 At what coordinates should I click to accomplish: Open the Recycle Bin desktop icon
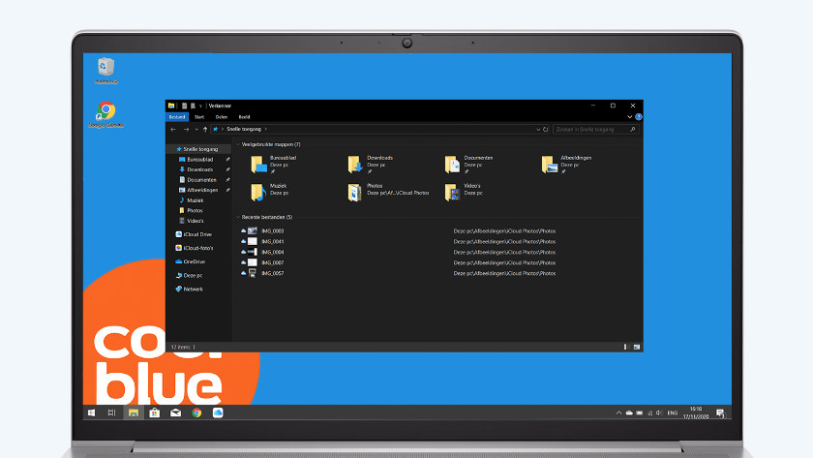[105, 70]
